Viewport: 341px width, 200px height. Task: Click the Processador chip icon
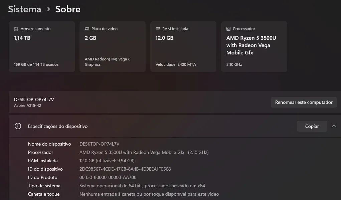(x=228, y=29)
